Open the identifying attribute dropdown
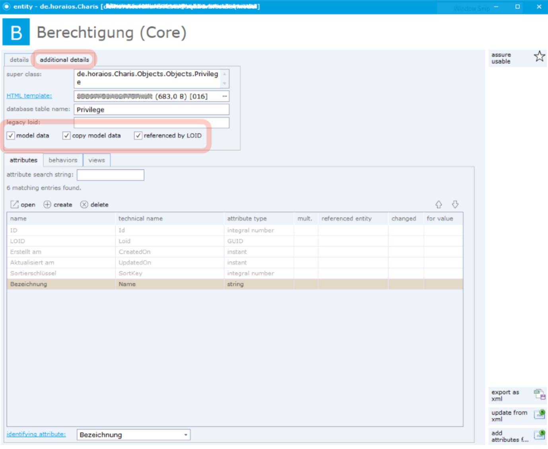The image size is (548, 449). 186,435
